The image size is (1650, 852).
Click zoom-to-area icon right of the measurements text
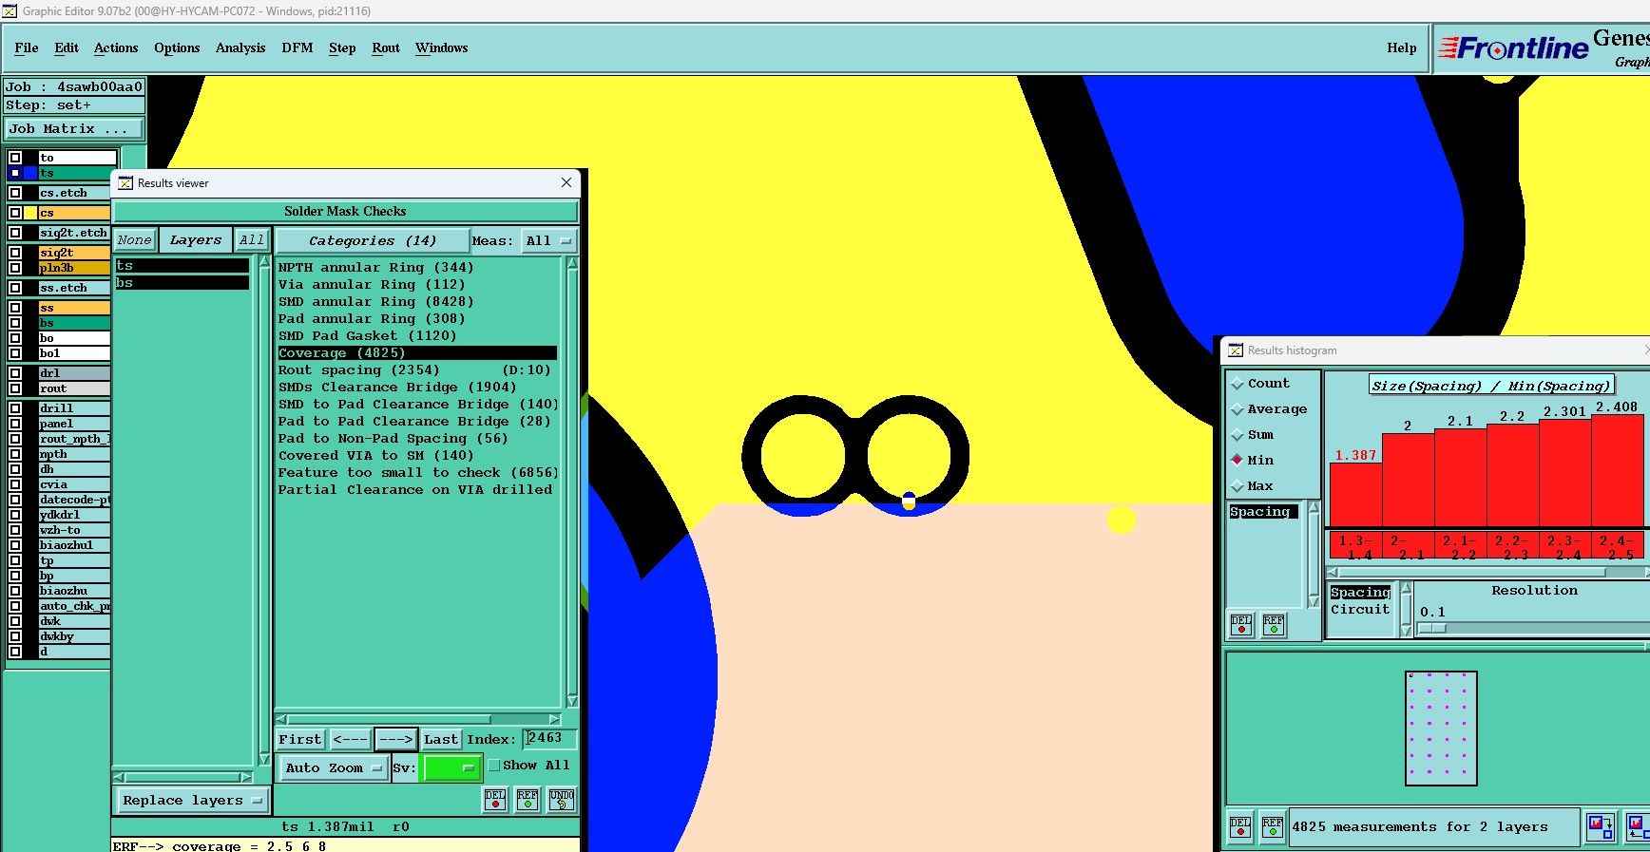point(1601,827)
